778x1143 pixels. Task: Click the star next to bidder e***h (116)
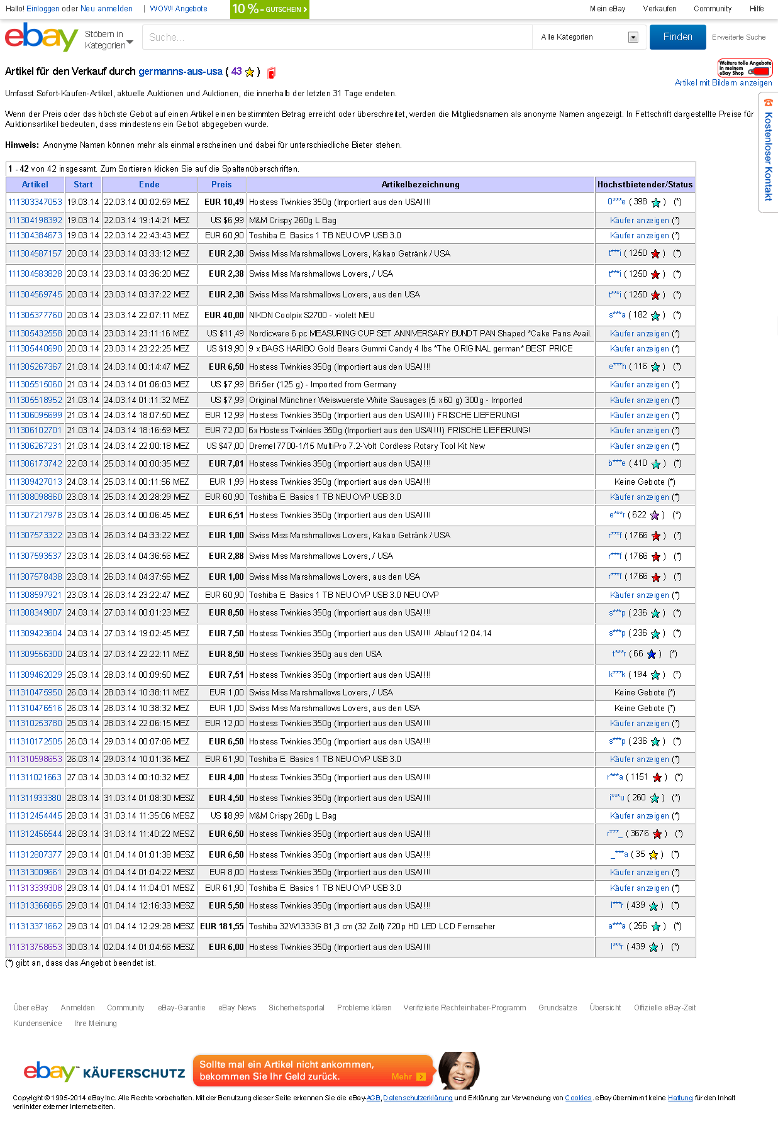(x=655, y=367)
